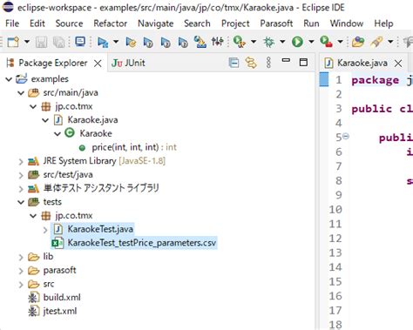Expand the src/test/java folder
Viewport: 413px width, 330px height.
pos(21,175)
